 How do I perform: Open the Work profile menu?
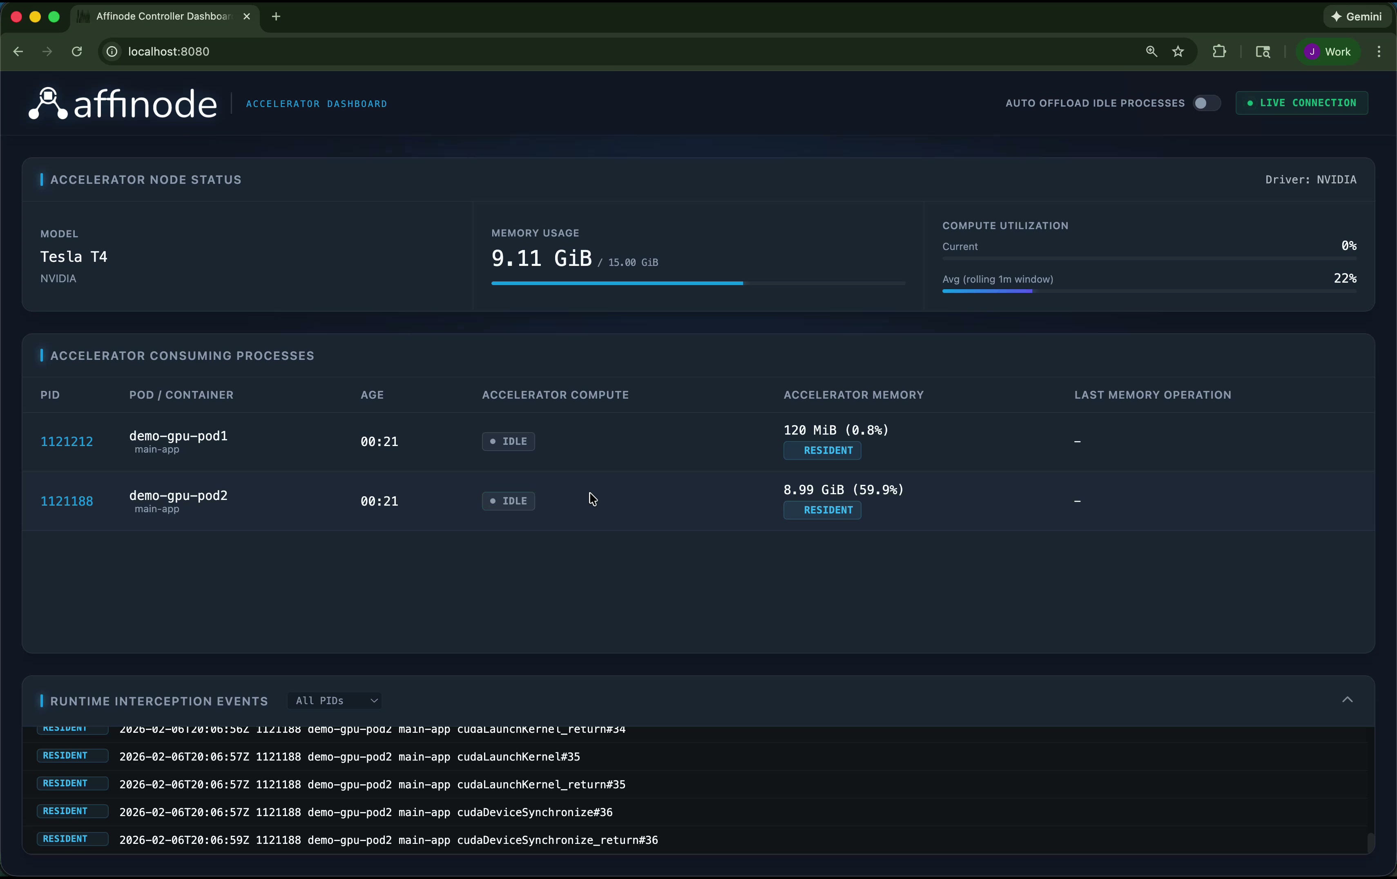[x=1328, y=51]
